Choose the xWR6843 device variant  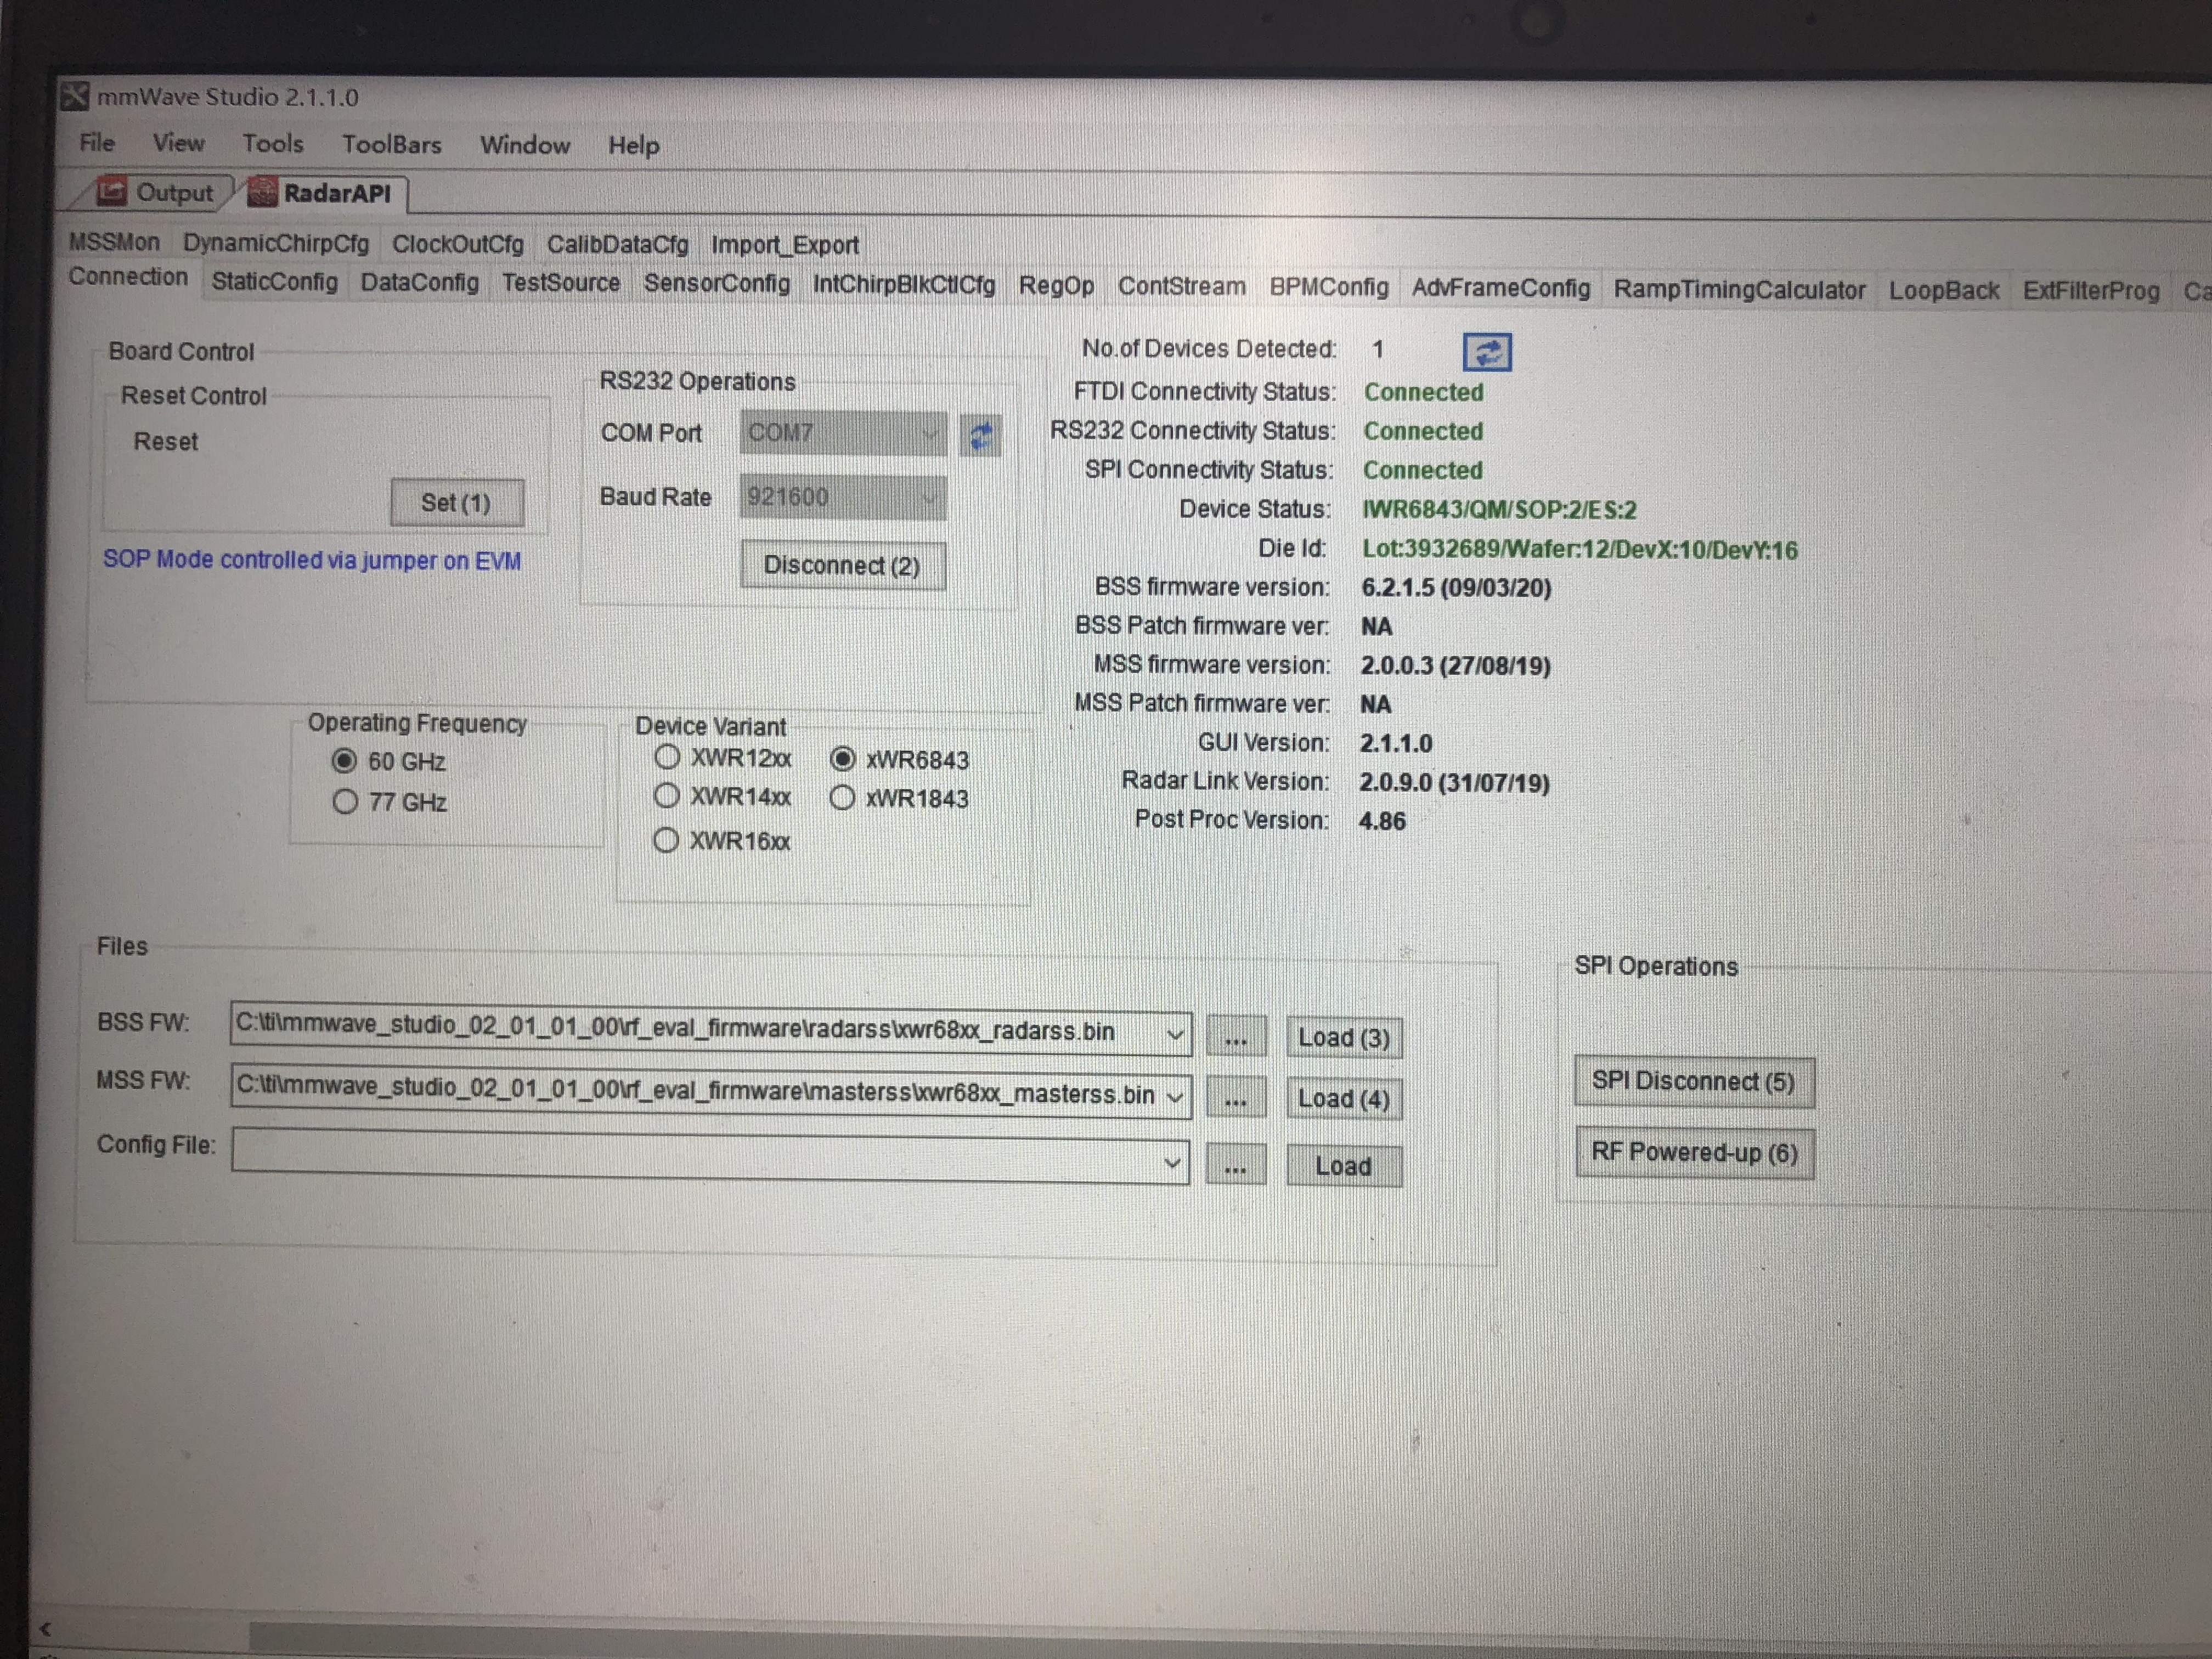(x=842, y=759)
